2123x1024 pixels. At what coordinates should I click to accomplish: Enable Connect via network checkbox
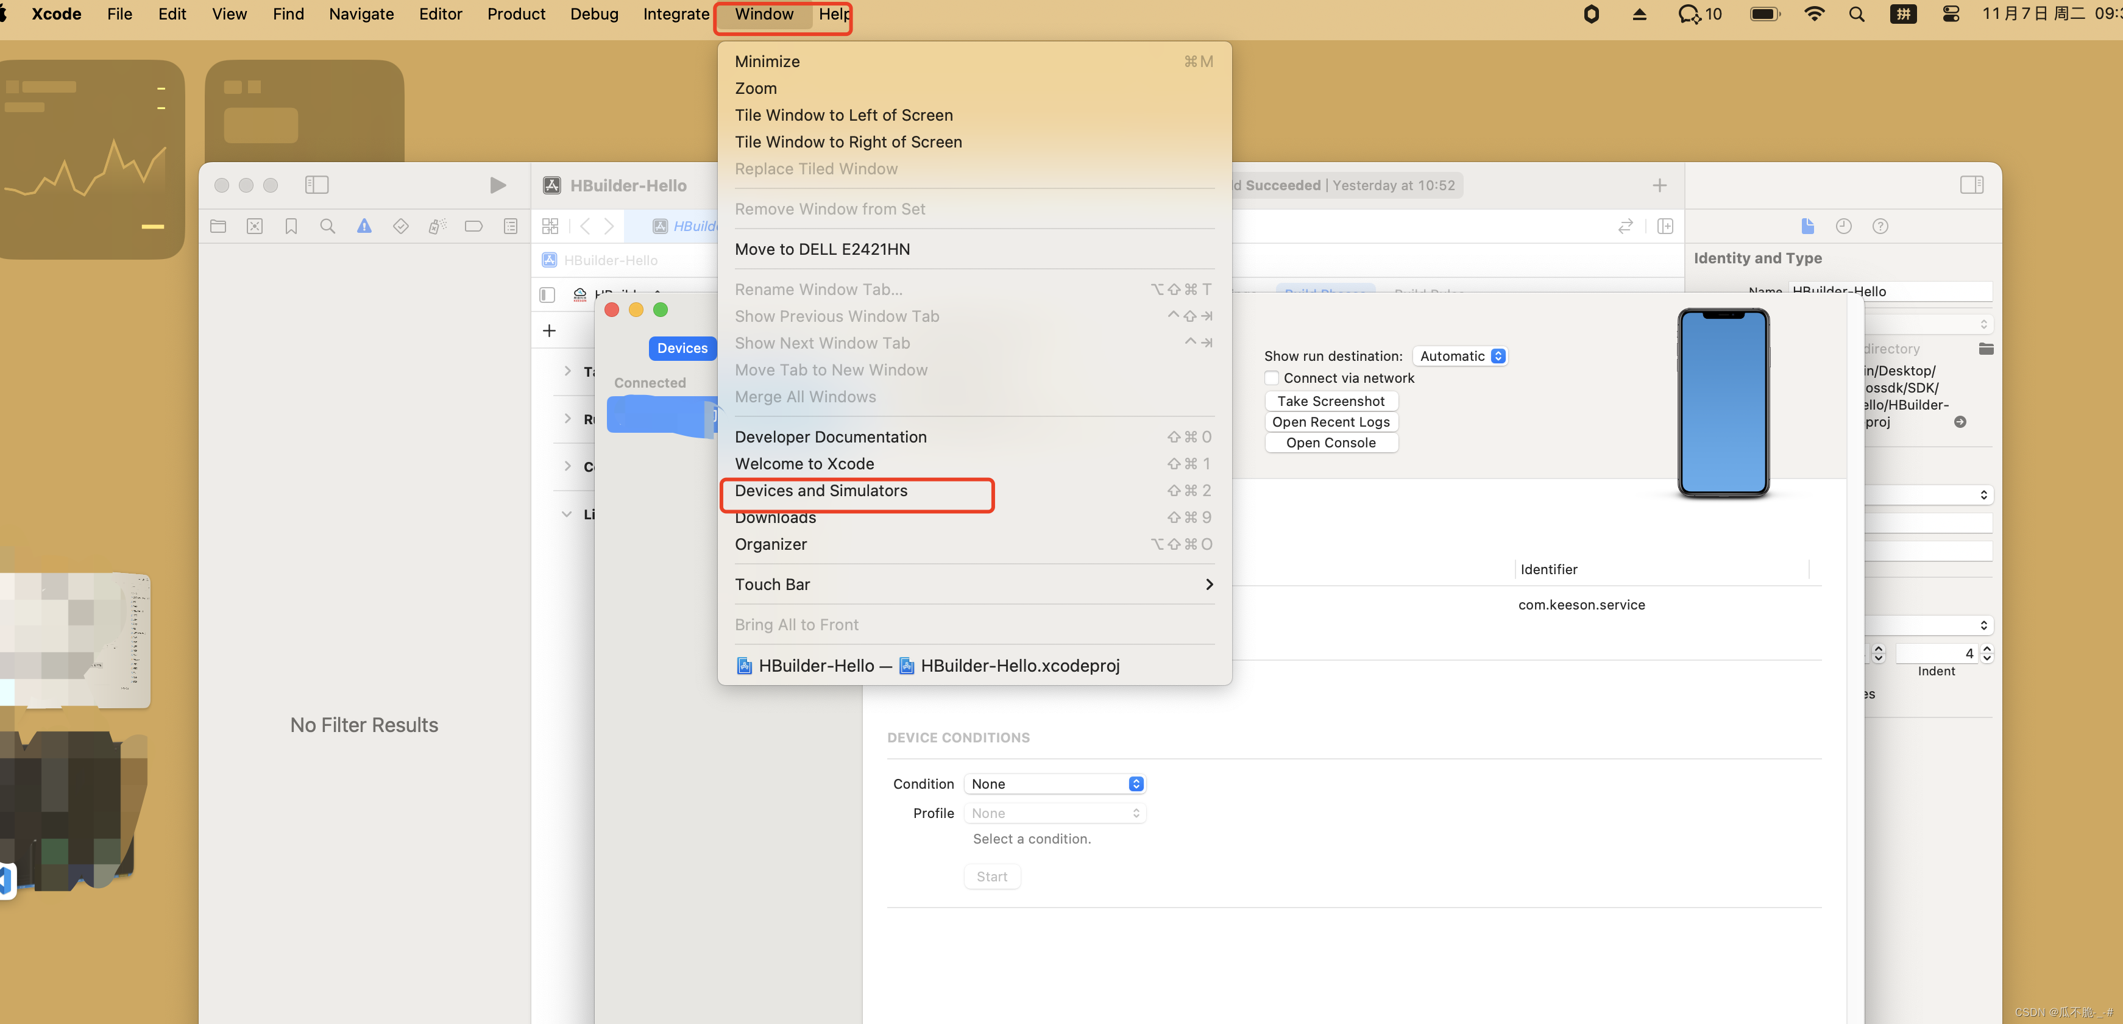pyautogui.click(x=1272, y=379)
